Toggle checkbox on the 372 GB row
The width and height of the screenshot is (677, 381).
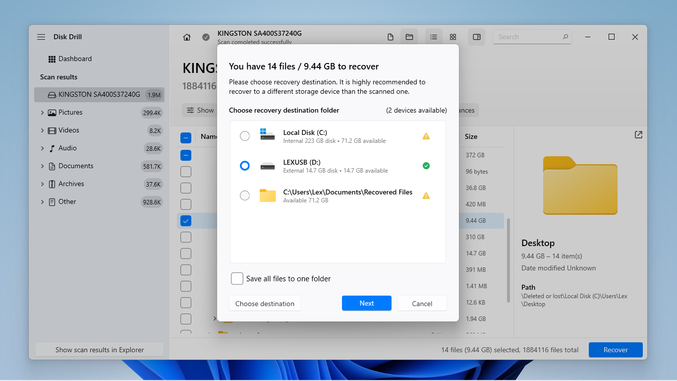point(186,155)
